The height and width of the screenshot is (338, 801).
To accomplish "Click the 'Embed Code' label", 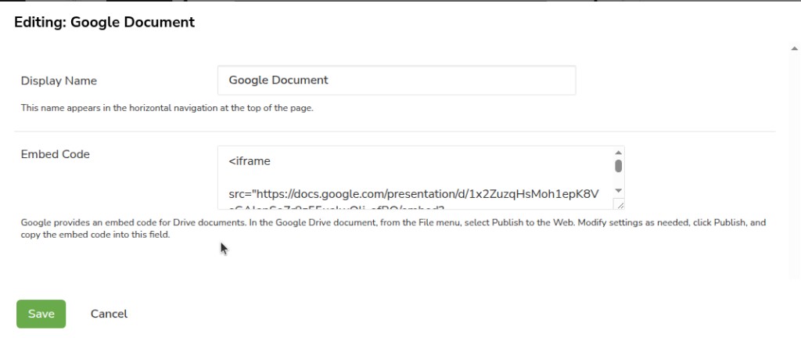I will pyautogui.click(x=56, y=154).
